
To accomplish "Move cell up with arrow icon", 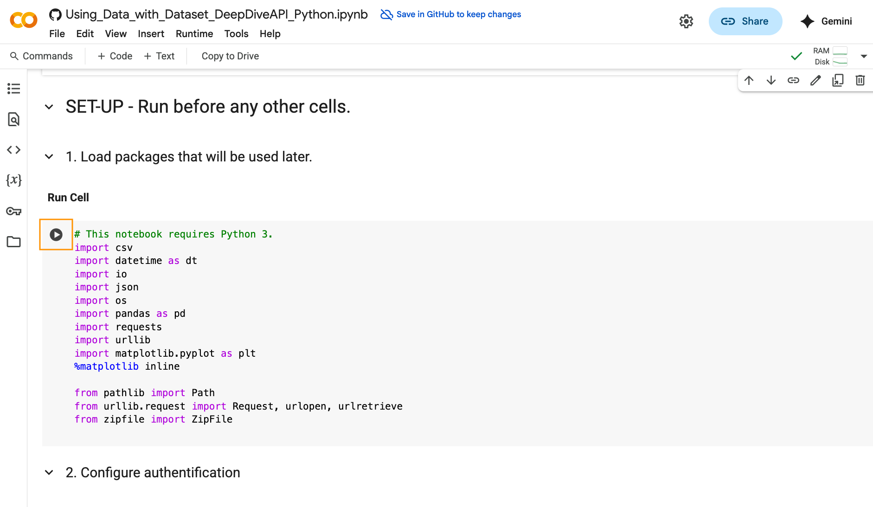I will [749, 80].
